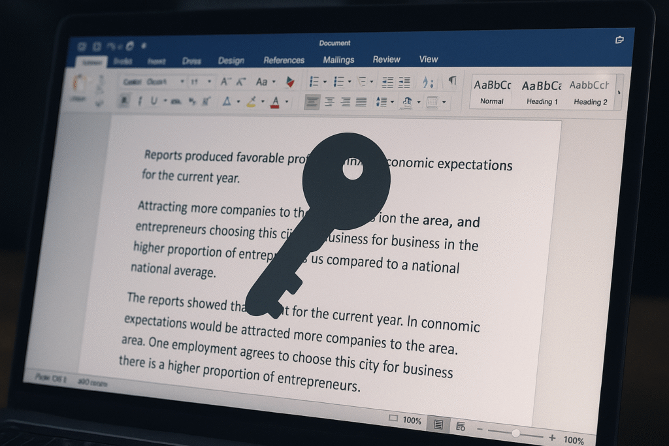
Task: Toggle Italic formatting
Action: click(x=140, y=101)
